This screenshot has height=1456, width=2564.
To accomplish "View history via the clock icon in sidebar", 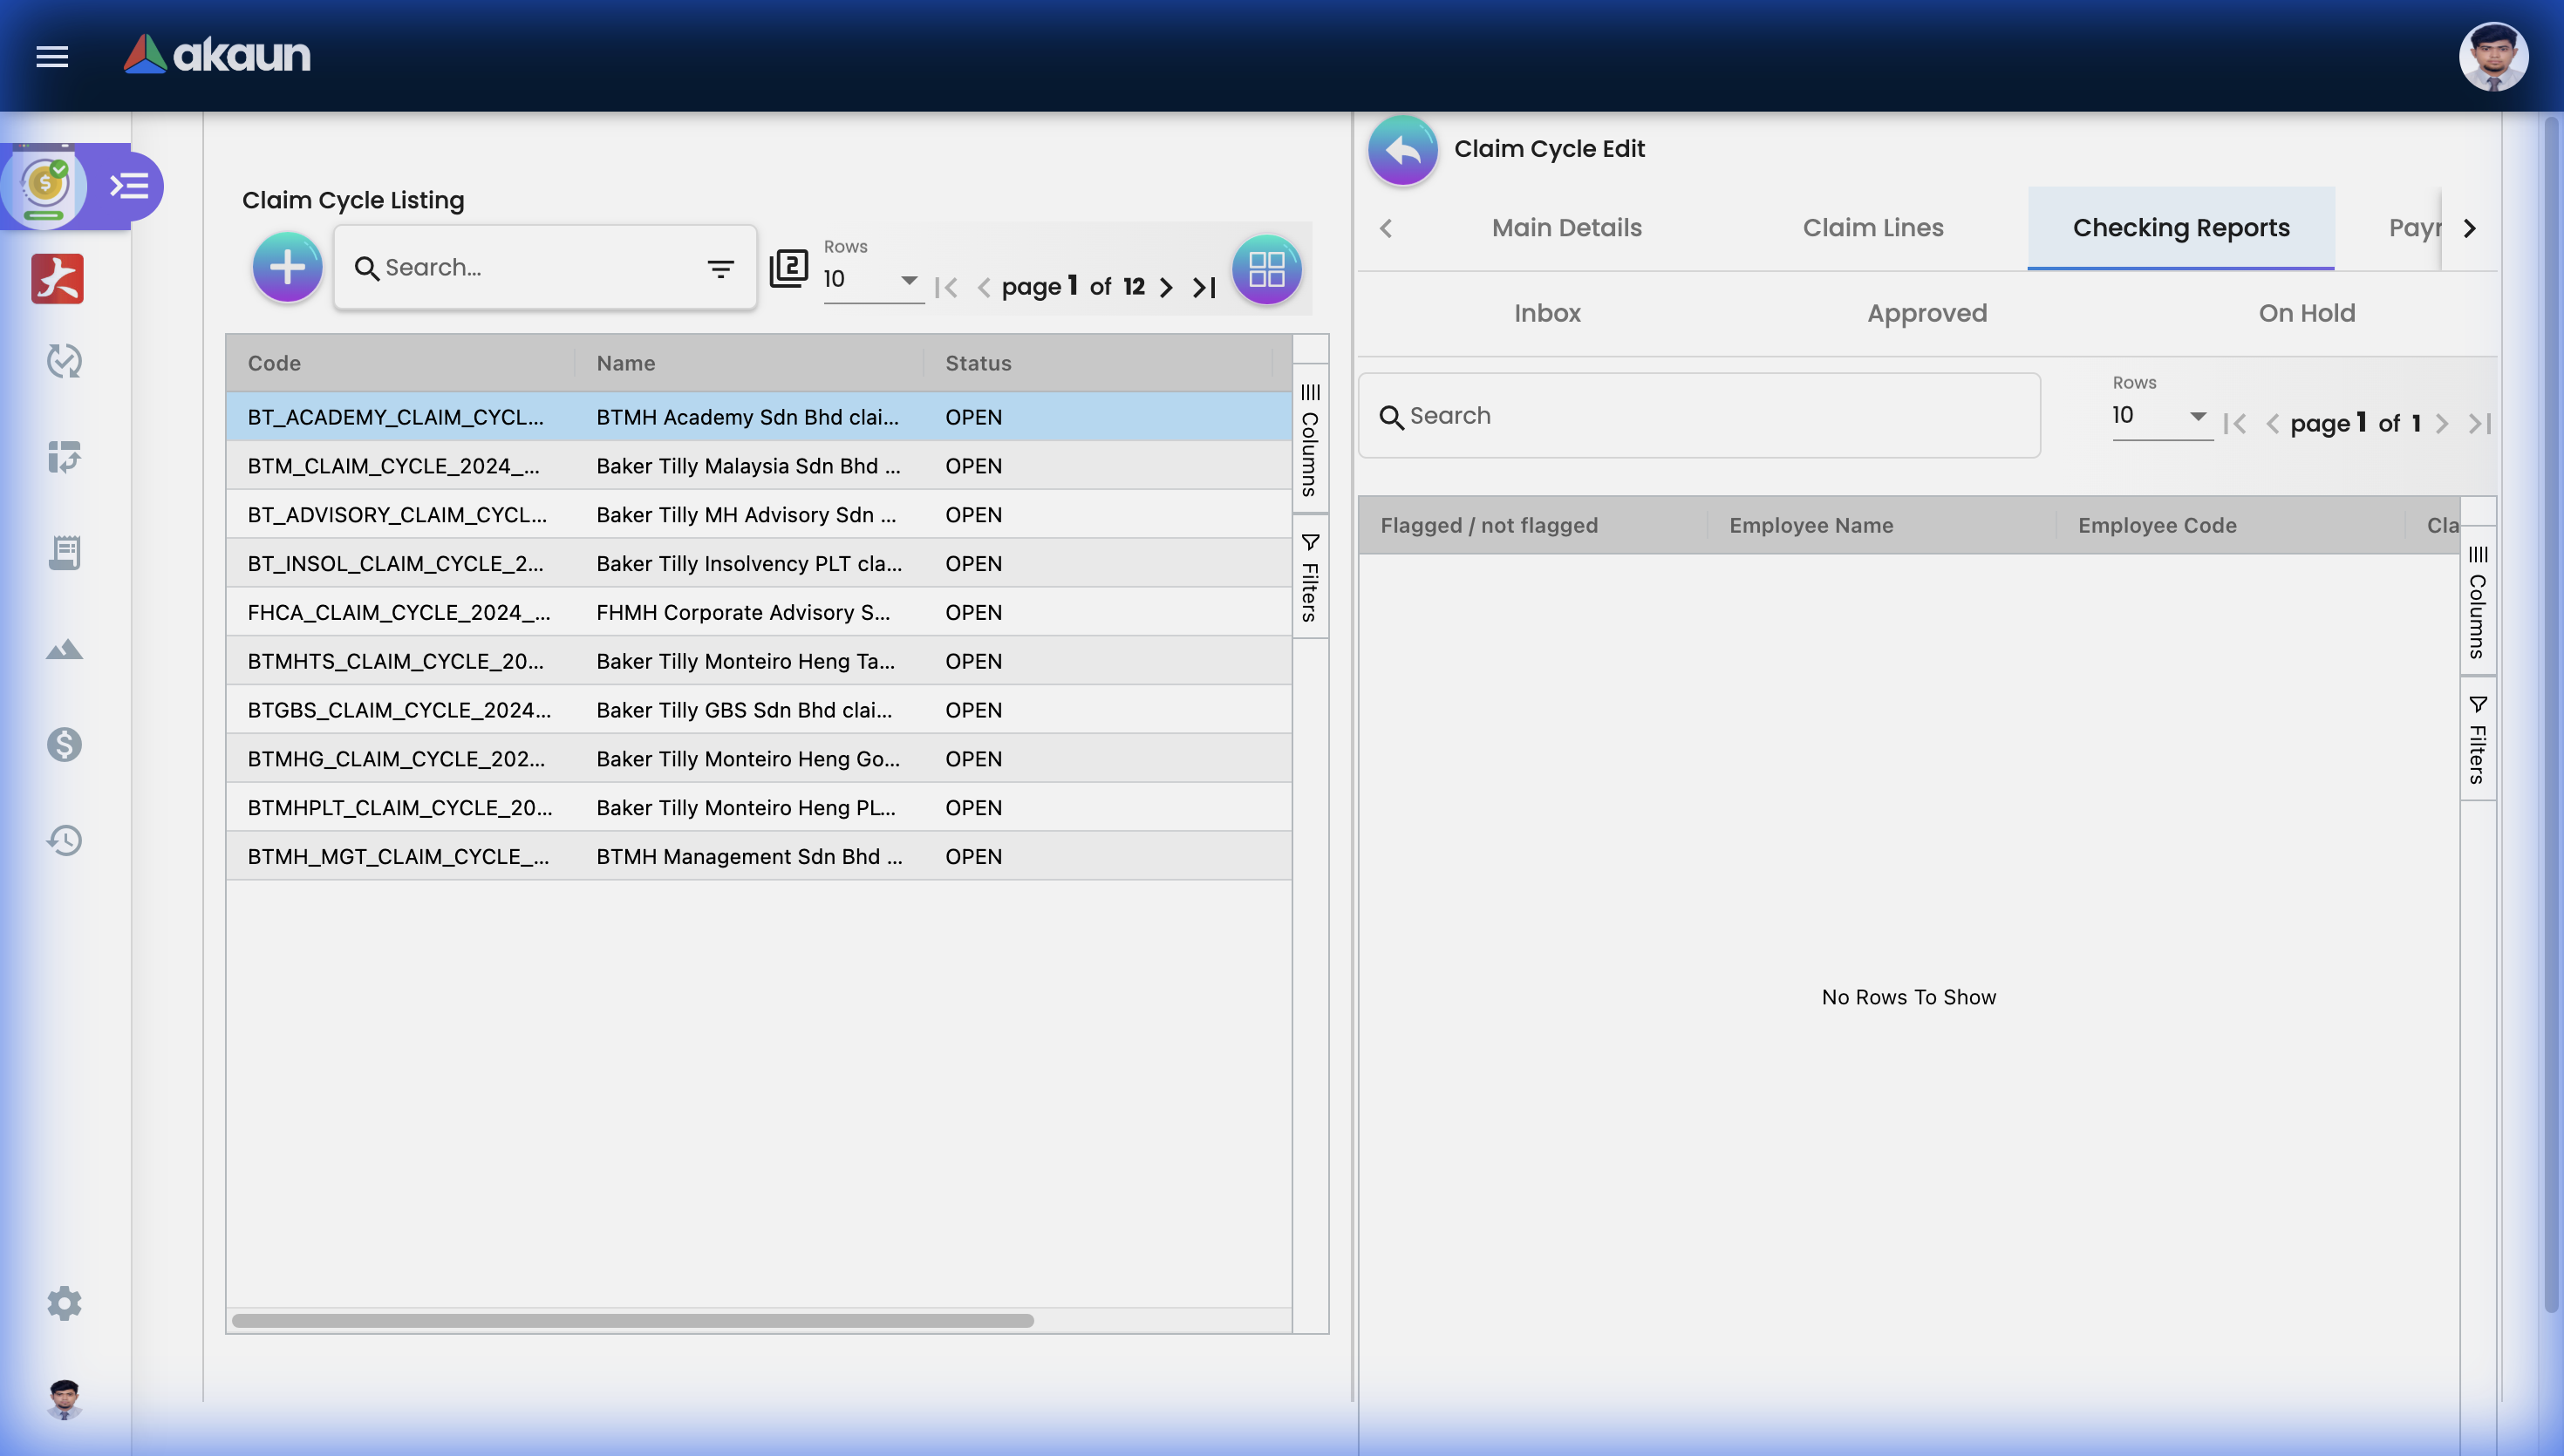I will (62, 840).
